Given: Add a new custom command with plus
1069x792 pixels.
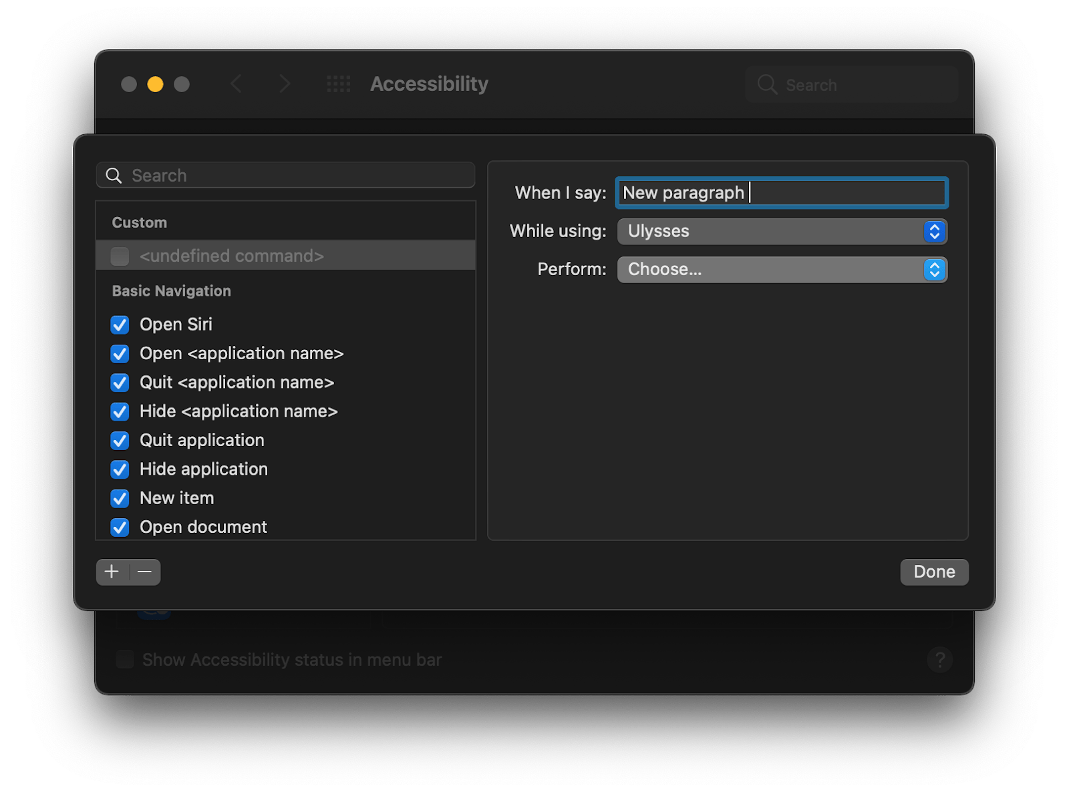Looking at the screenshot, I should (x=112, y=572).
